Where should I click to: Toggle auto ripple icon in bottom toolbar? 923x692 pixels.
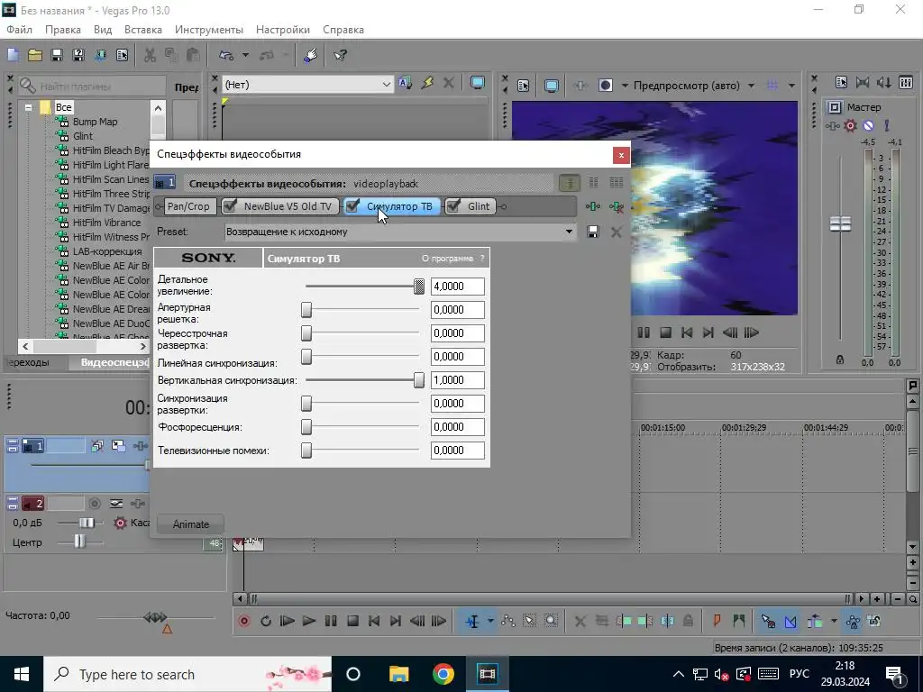[815, 621]
